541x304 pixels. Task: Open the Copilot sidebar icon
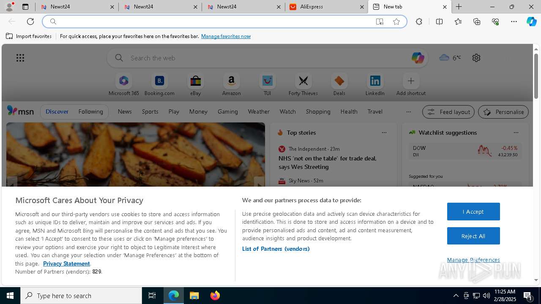[531, 22]
